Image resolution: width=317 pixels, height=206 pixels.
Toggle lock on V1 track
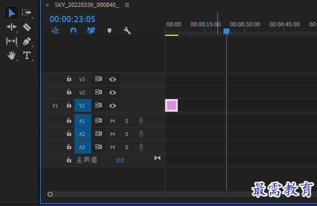point(69,105)
